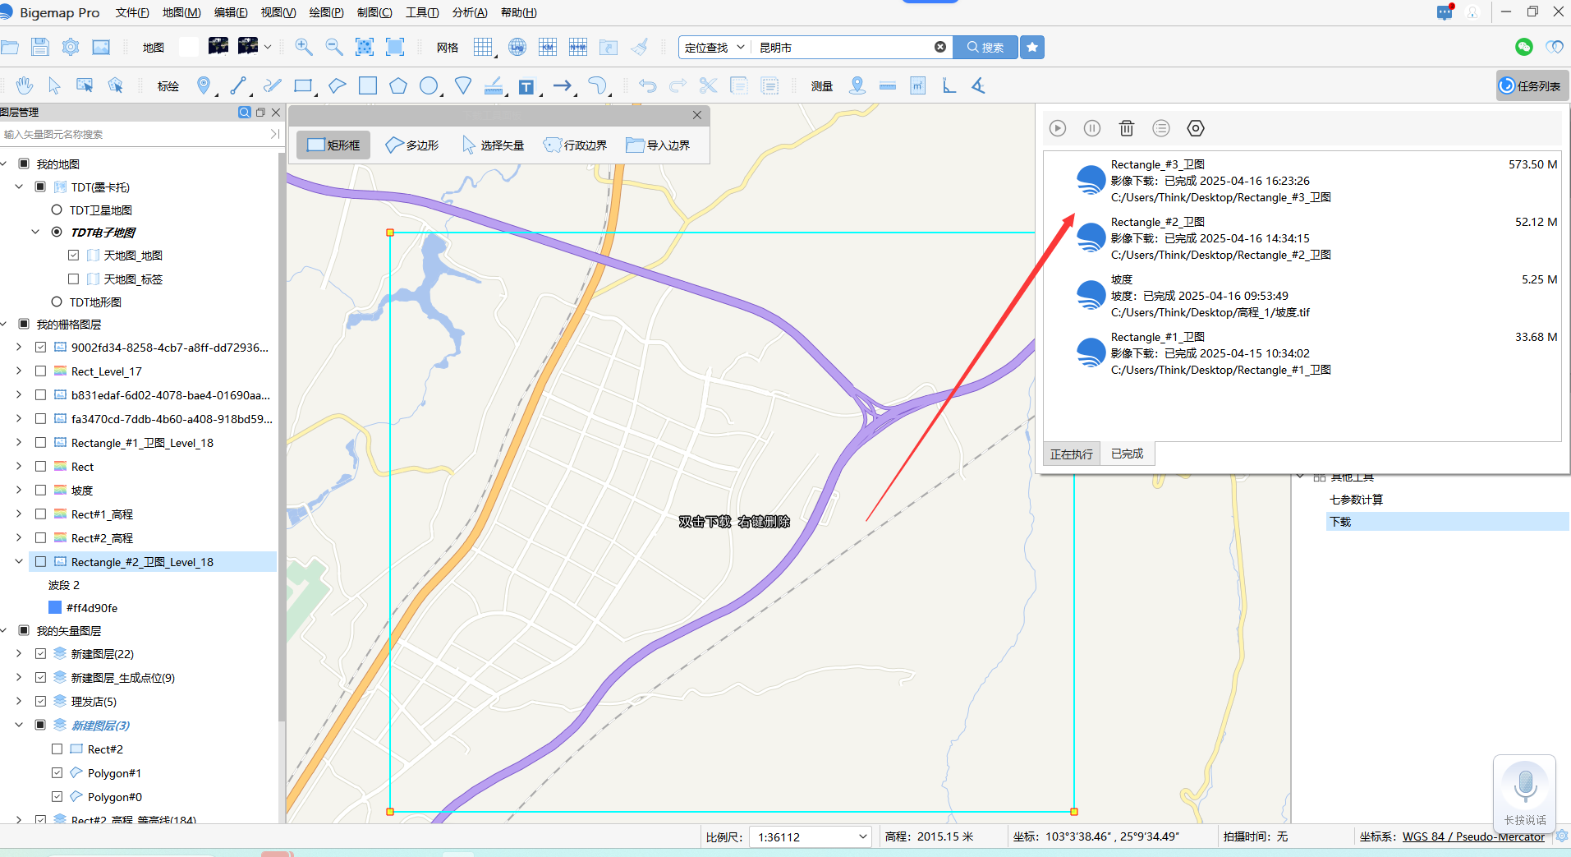The image size is (1571, 857).
Task: Open the 地图(M) menu
Action: click(x=181, y=12)
